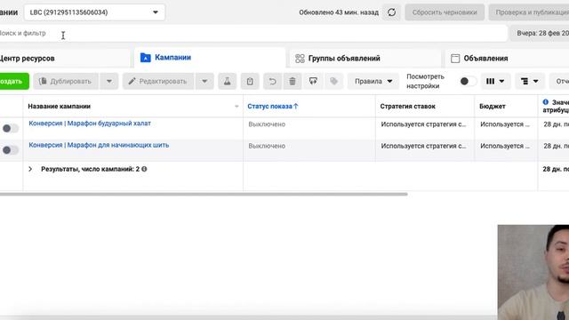
Task: Click in the Поиск и фильтр field
Action: tap(252, 34)
